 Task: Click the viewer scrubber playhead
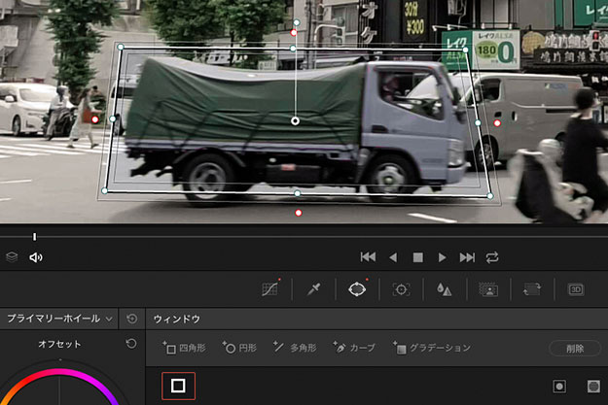(34, 236)
